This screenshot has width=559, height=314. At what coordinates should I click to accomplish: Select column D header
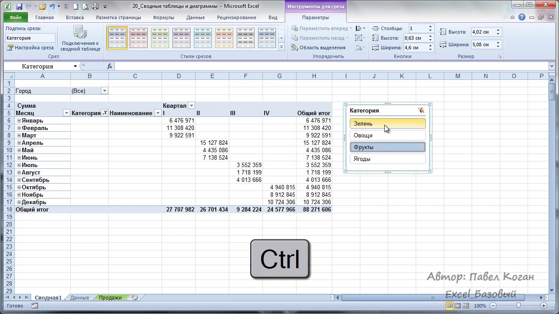pos(179,76)
